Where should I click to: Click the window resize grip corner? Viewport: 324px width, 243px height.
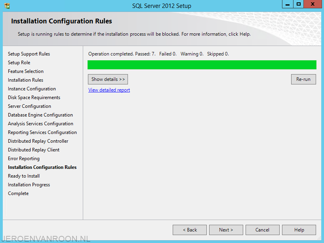[319, 238]
